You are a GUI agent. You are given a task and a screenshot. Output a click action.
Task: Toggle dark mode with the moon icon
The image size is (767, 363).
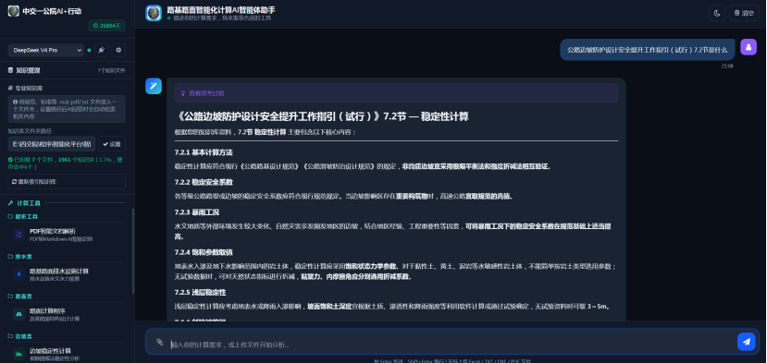tap(717, 13)
